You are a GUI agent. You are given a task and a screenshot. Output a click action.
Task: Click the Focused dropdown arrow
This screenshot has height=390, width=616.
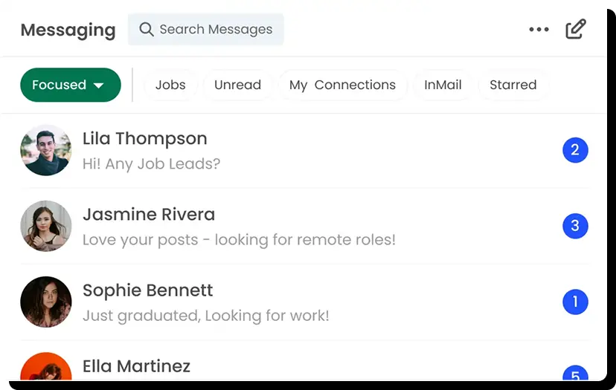click(x=99, y=85)
